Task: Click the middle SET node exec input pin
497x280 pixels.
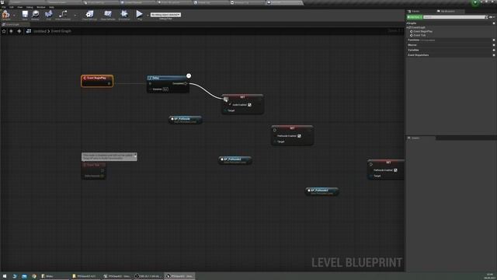Action: click(274, 130)
